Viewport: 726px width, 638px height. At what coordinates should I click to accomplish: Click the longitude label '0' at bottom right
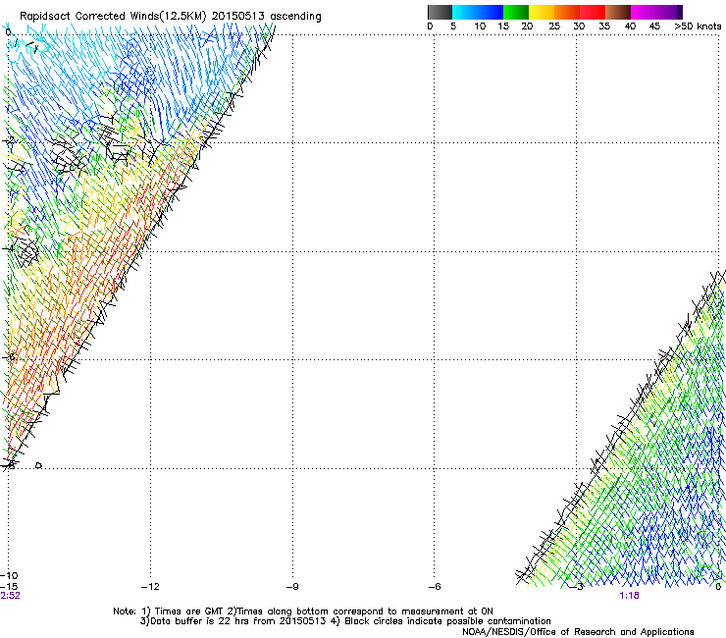[x=718, y=587]
